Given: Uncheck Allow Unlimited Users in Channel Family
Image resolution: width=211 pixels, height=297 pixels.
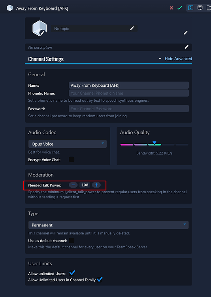Looking at the screenshot, I should pyautogui.click(x=100, y=280).
